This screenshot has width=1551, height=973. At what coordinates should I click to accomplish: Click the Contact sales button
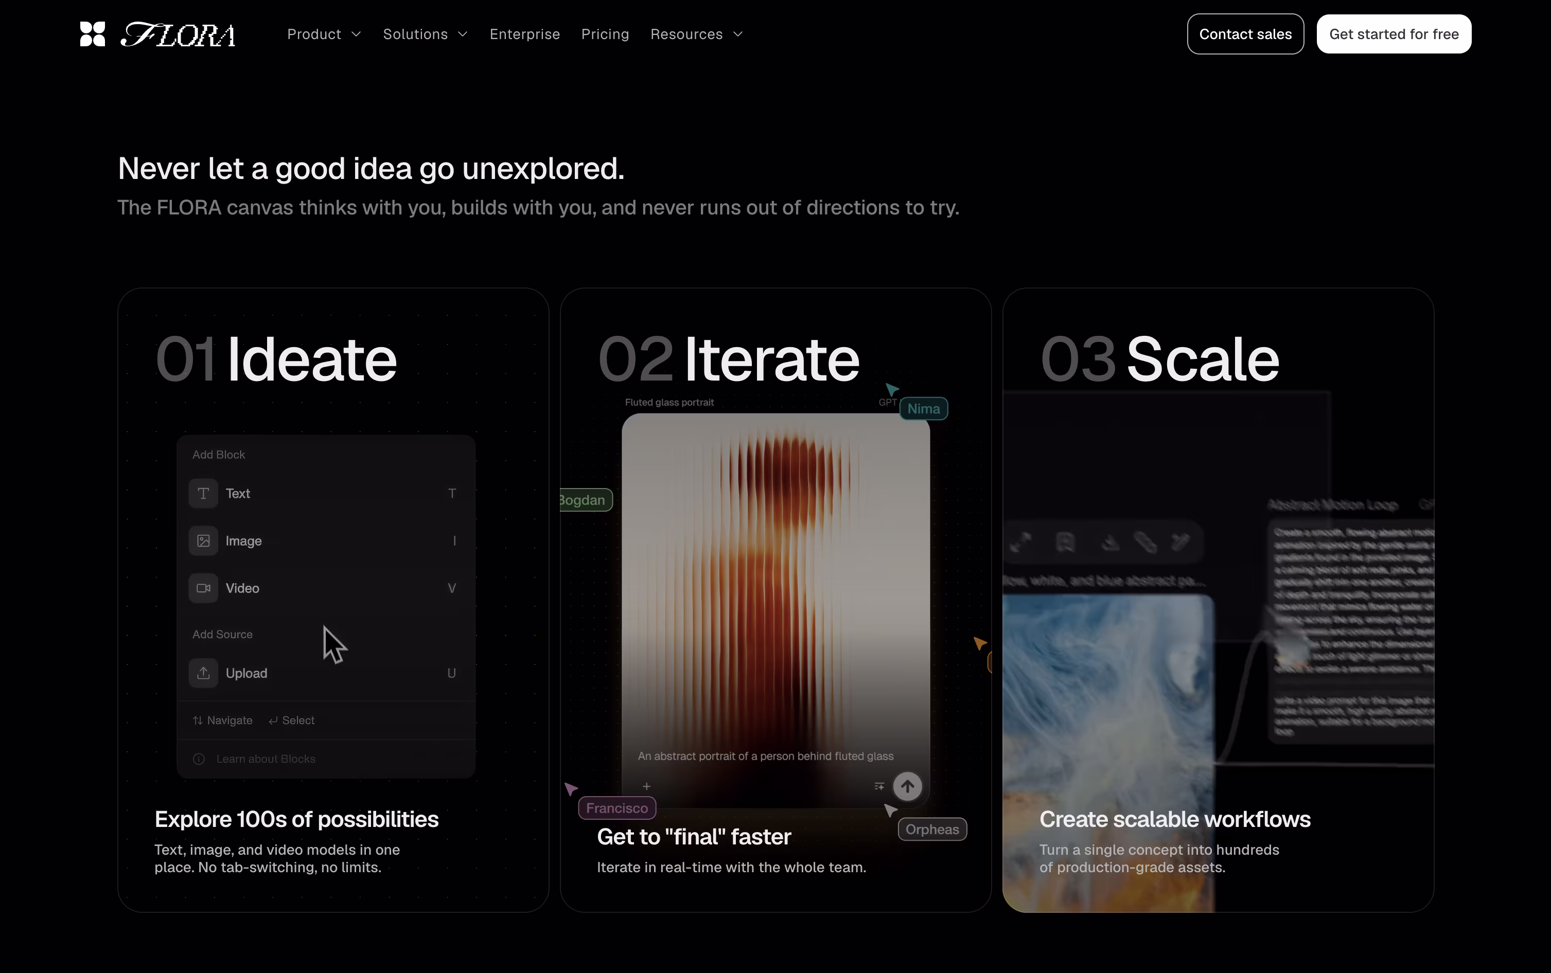[1245, 34]
